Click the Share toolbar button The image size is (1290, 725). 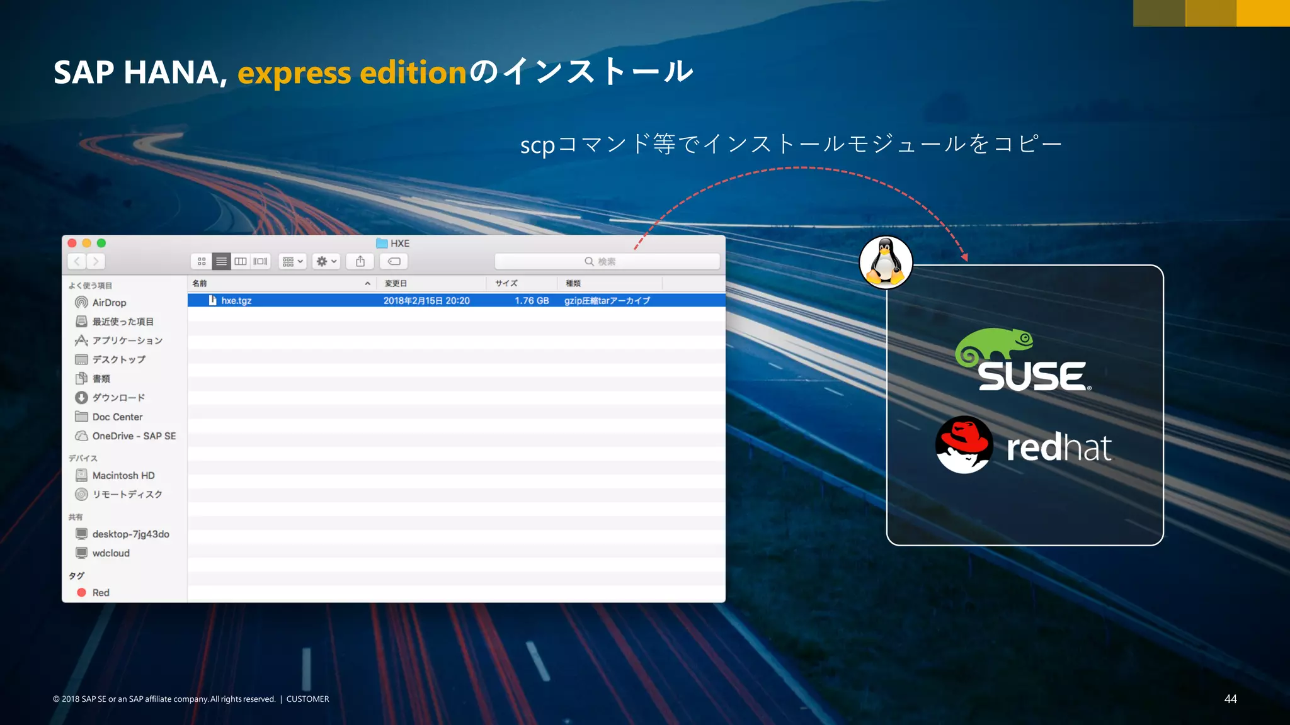[x=360, y=261]
